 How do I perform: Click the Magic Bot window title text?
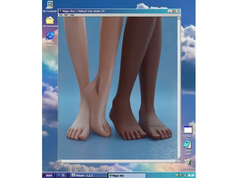click(83, 11)
